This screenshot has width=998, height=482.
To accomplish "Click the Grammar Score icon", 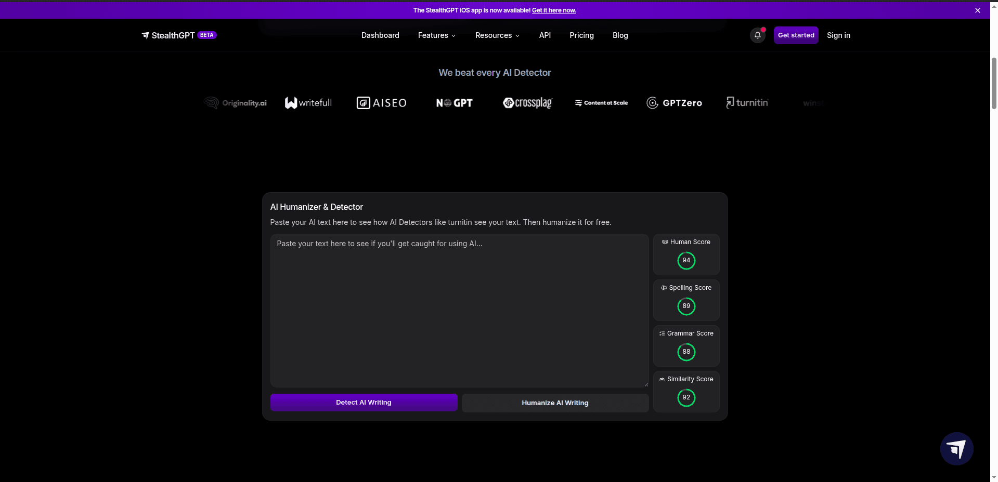I will (662, 333).
